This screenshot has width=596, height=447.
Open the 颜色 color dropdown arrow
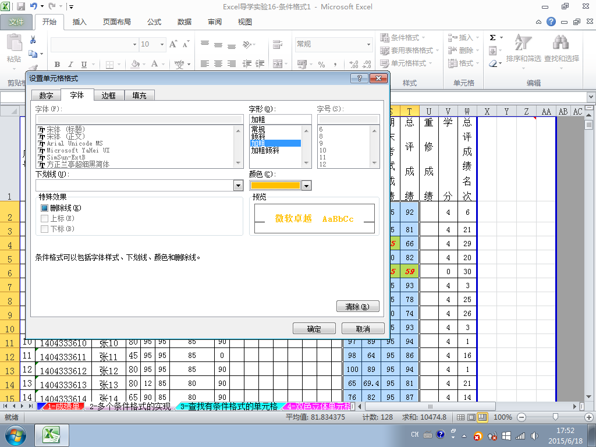[306, 186]
